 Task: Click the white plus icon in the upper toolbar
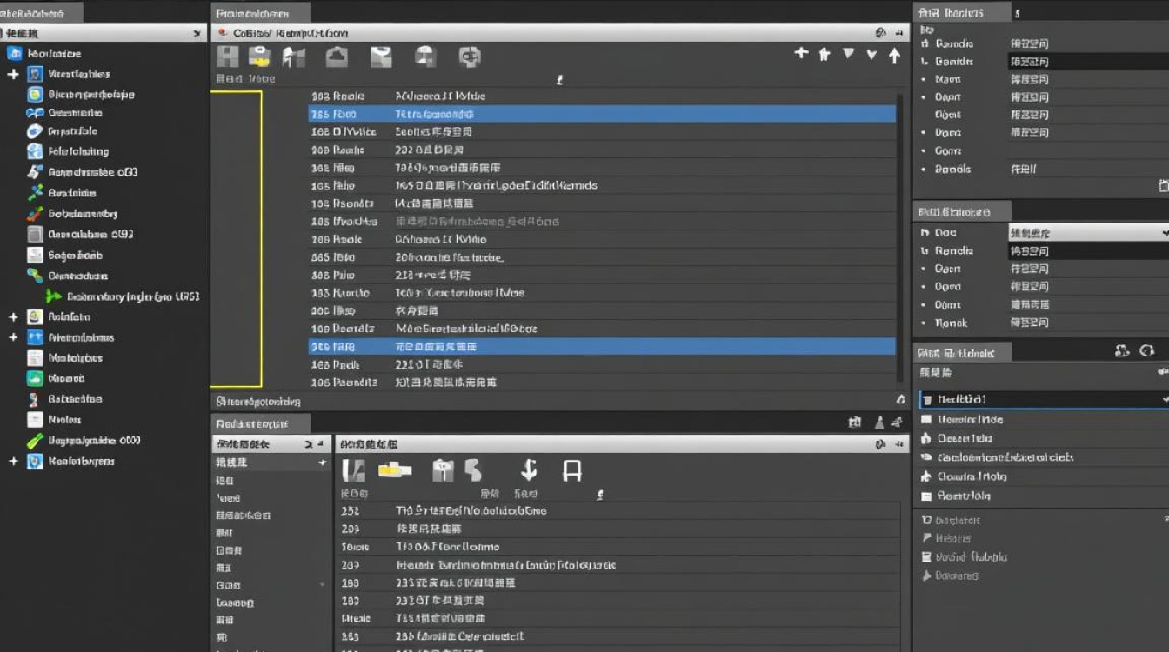(x=801, y=54)
